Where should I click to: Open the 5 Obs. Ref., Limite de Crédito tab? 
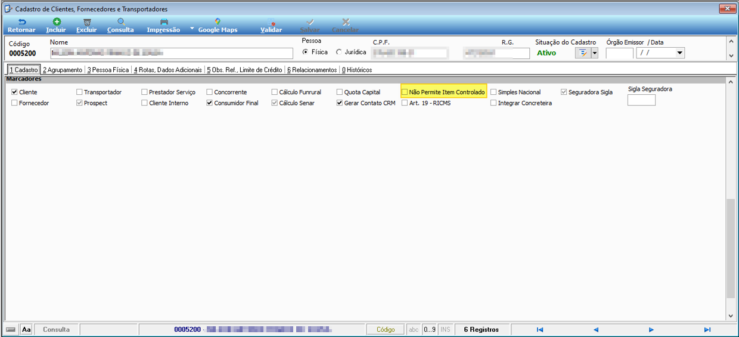tap(244, 70)
